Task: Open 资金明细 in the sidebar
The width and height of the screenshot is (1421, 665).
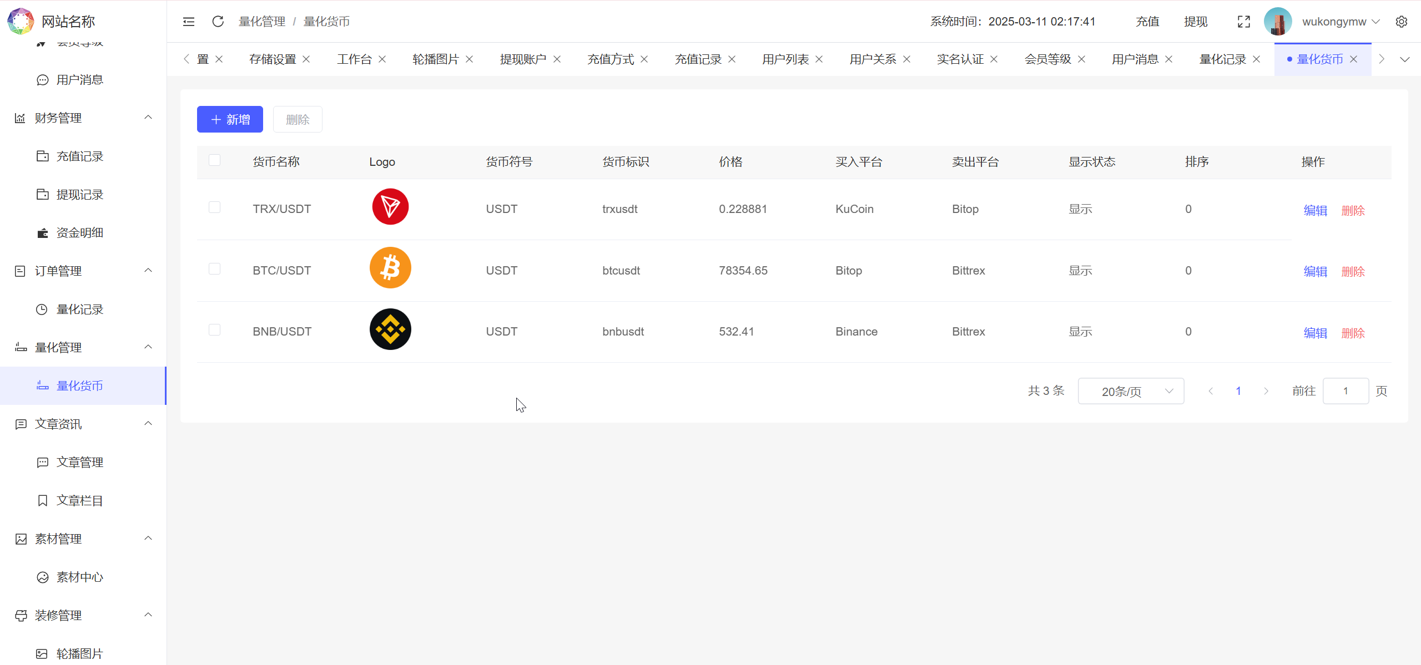Action: (x=79, y=232)
